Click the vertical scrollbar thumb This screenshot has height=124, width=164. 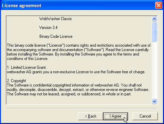pyautogui.click(x=154, y=32)
